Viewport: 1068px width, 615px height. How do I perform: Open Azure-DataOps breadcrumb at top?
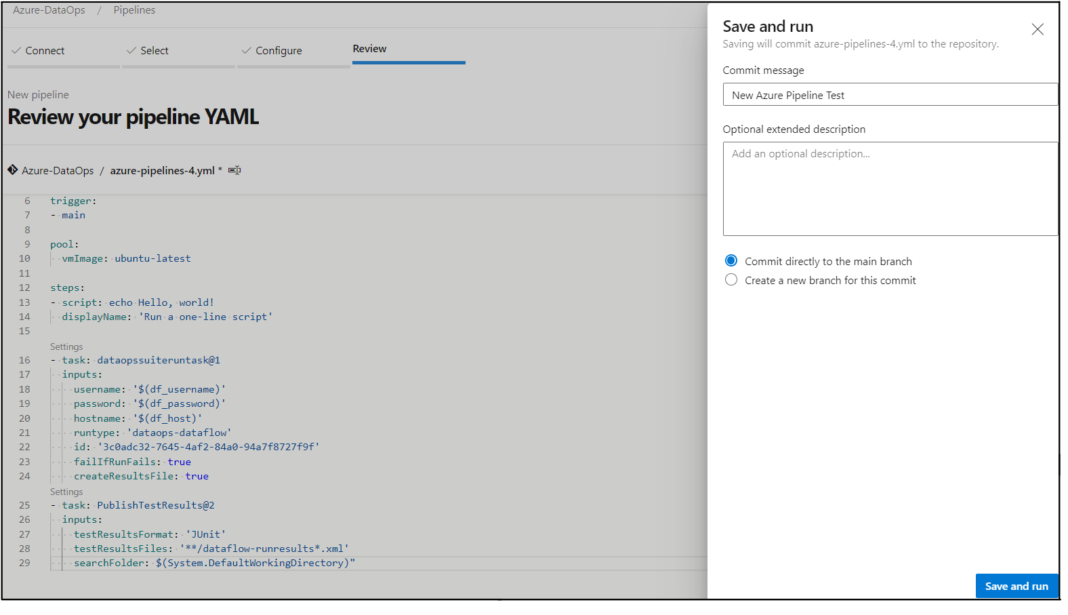point(49,10)
